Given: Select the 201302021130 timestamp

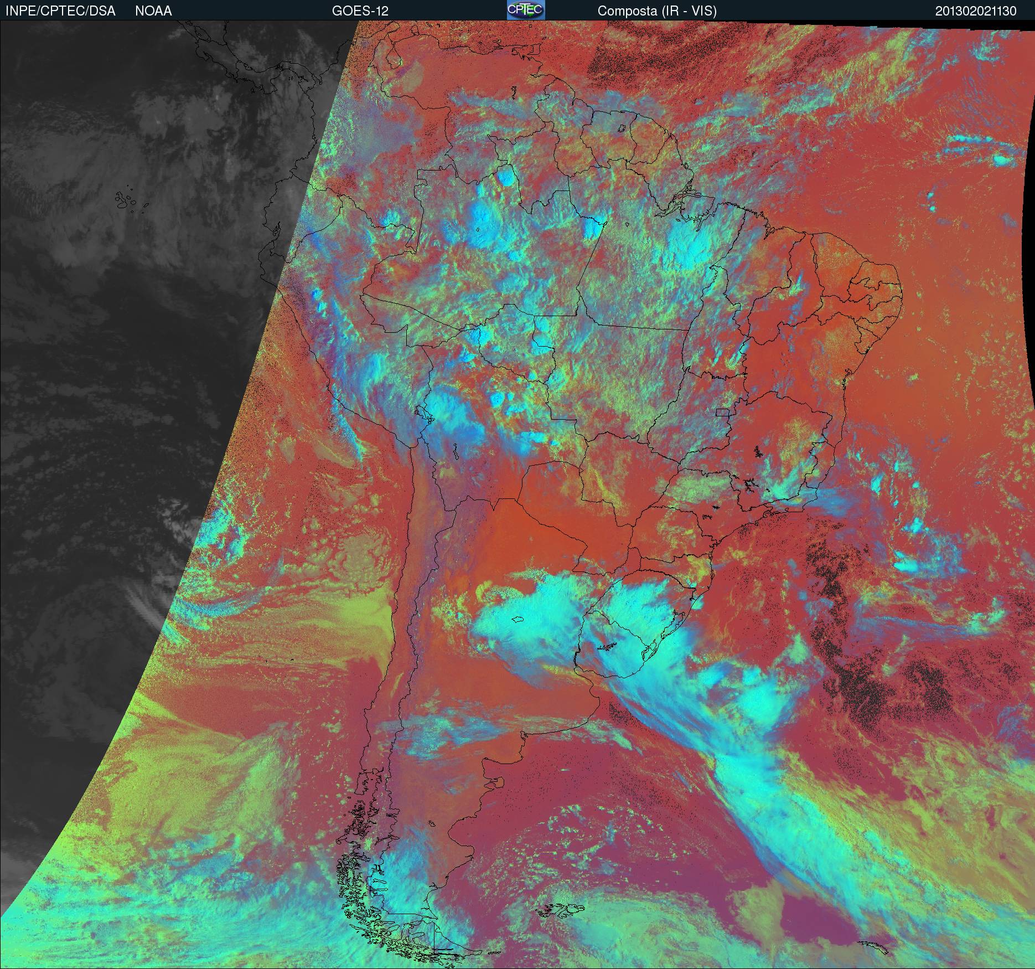Looking at the screenshot, I should pos(976,11).
